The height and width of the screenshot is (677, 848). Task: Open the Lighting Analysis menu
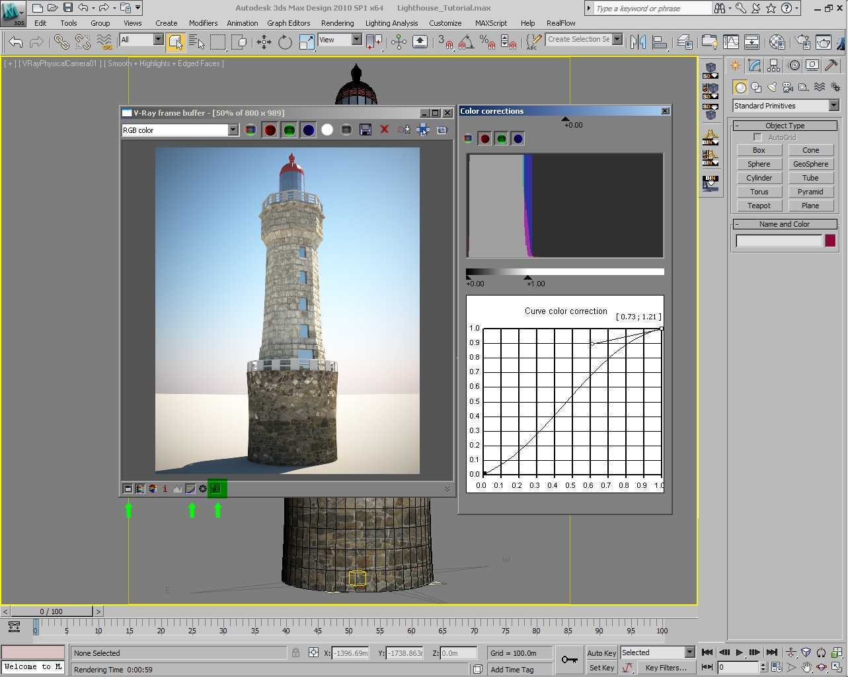click(x=391, y=22)
